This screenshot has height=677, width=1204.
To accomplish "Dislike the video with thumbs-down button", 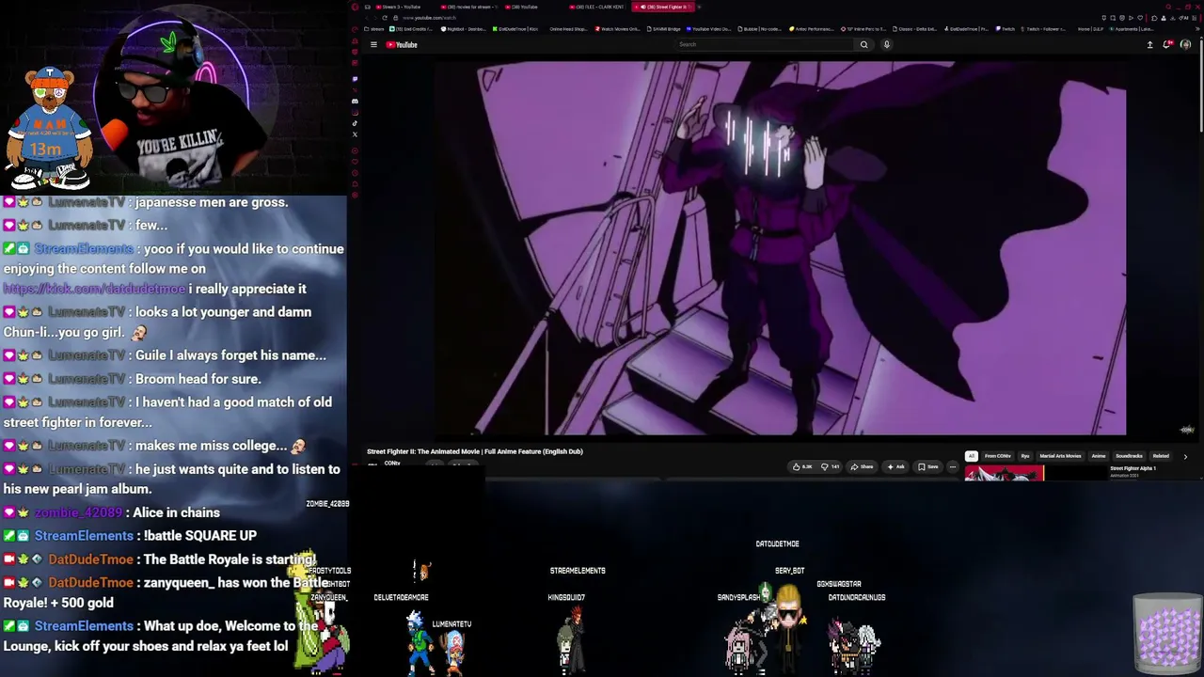I will [x=830, y=466].
